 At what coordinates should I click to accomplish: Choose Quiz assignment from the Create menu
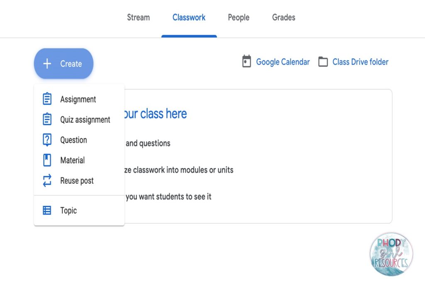coord(85,120)
